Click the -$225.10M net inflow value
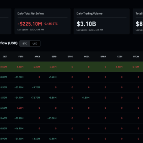Viewport: 143px width, 143px height. pos(30,24)
